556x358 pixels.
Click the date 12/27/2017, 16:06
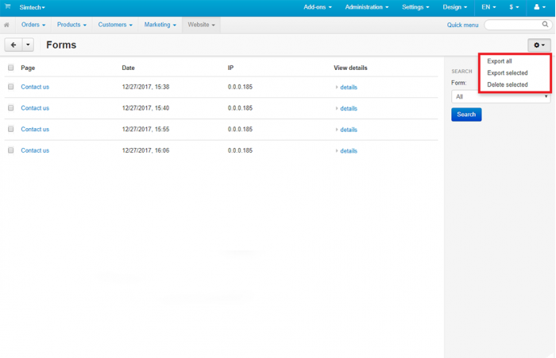tap(145, 150)
